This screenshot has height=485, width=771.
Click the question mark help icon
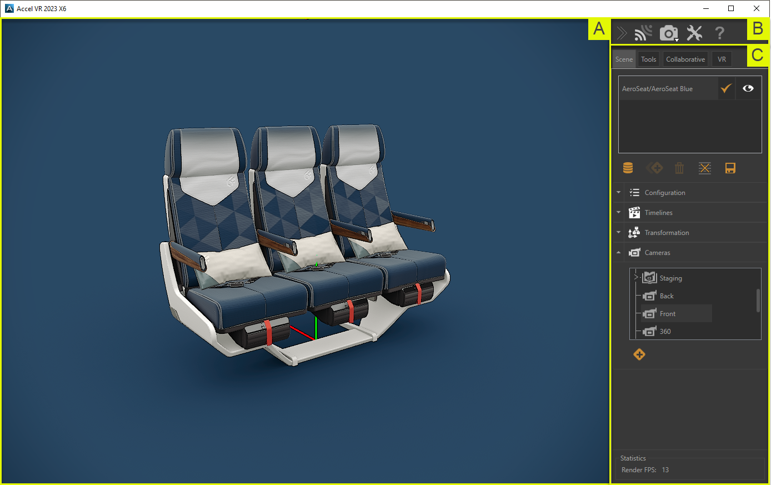[719, 33]
